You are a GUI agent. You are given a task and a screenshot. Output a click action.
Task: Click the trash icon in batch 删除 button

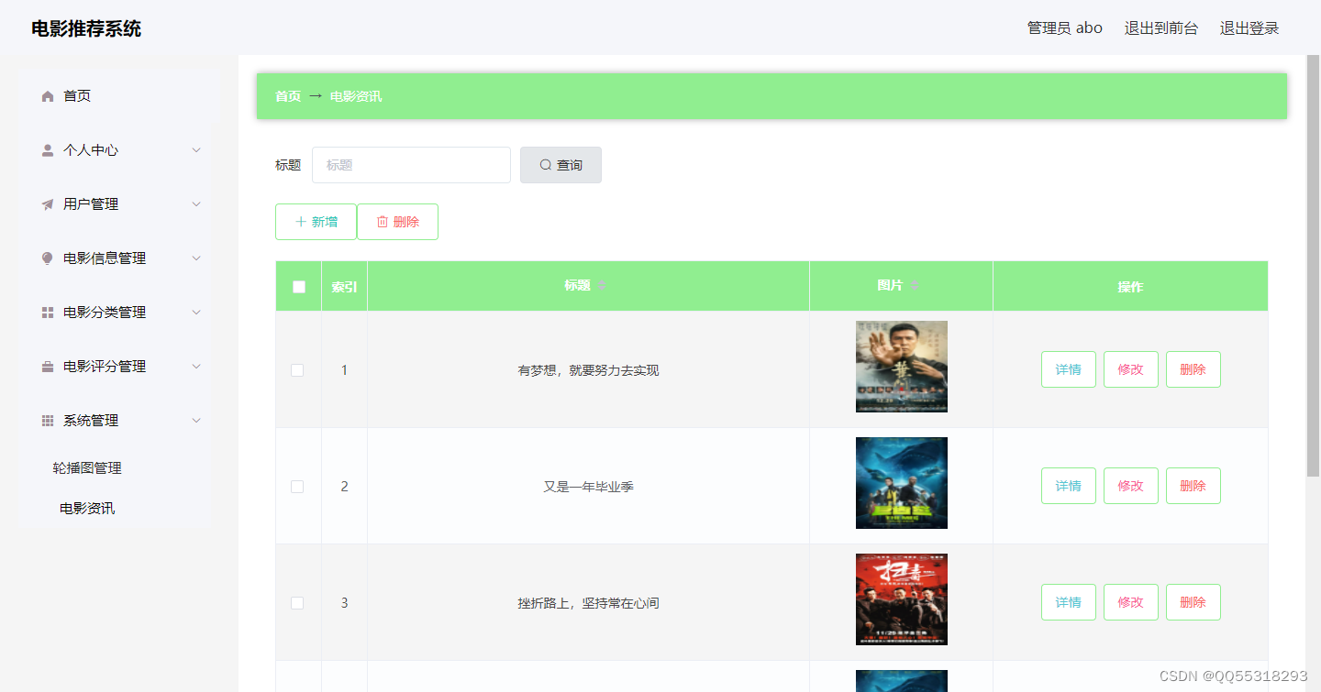[x=383, y=222]
